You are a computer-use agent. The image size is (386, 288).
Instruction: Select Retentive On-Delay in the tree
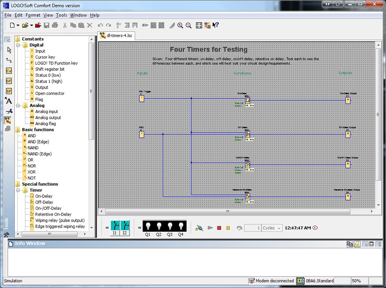(53, 214)
